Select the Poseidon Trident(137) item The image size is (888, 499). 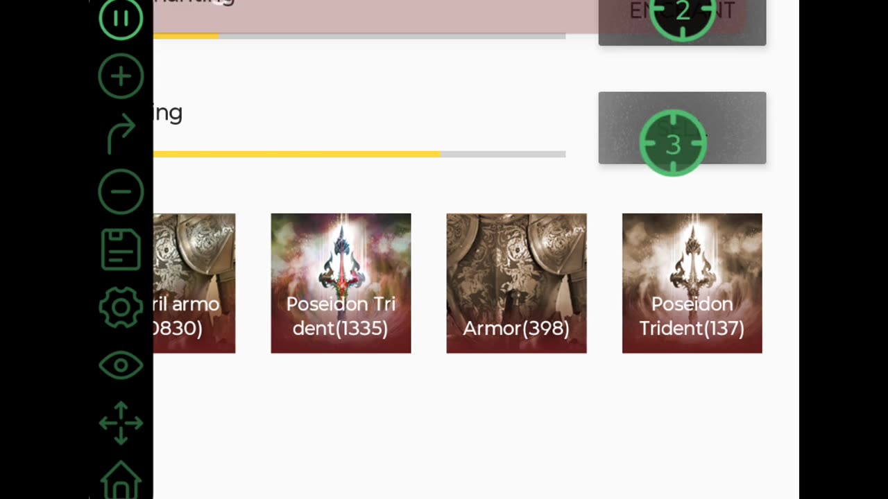tap(692, 283)
